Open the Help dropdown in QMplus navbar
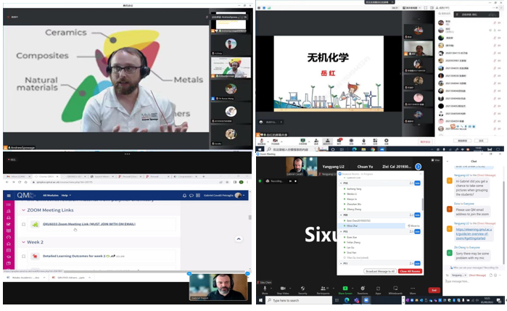The height and width of the screenshot is (311, 507). click(x=65, y=195)
